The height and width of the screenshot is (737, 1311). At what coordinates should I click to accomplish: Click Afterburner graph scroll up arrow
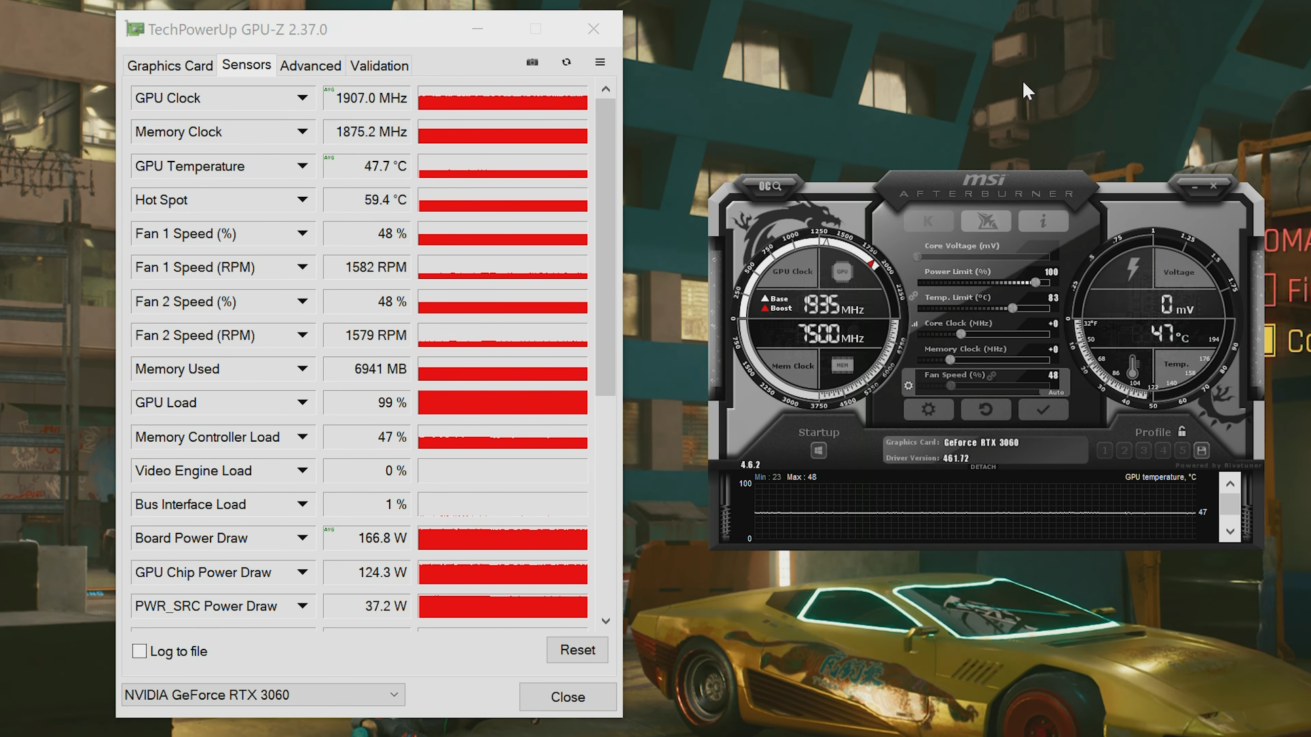pos(1230,484)
